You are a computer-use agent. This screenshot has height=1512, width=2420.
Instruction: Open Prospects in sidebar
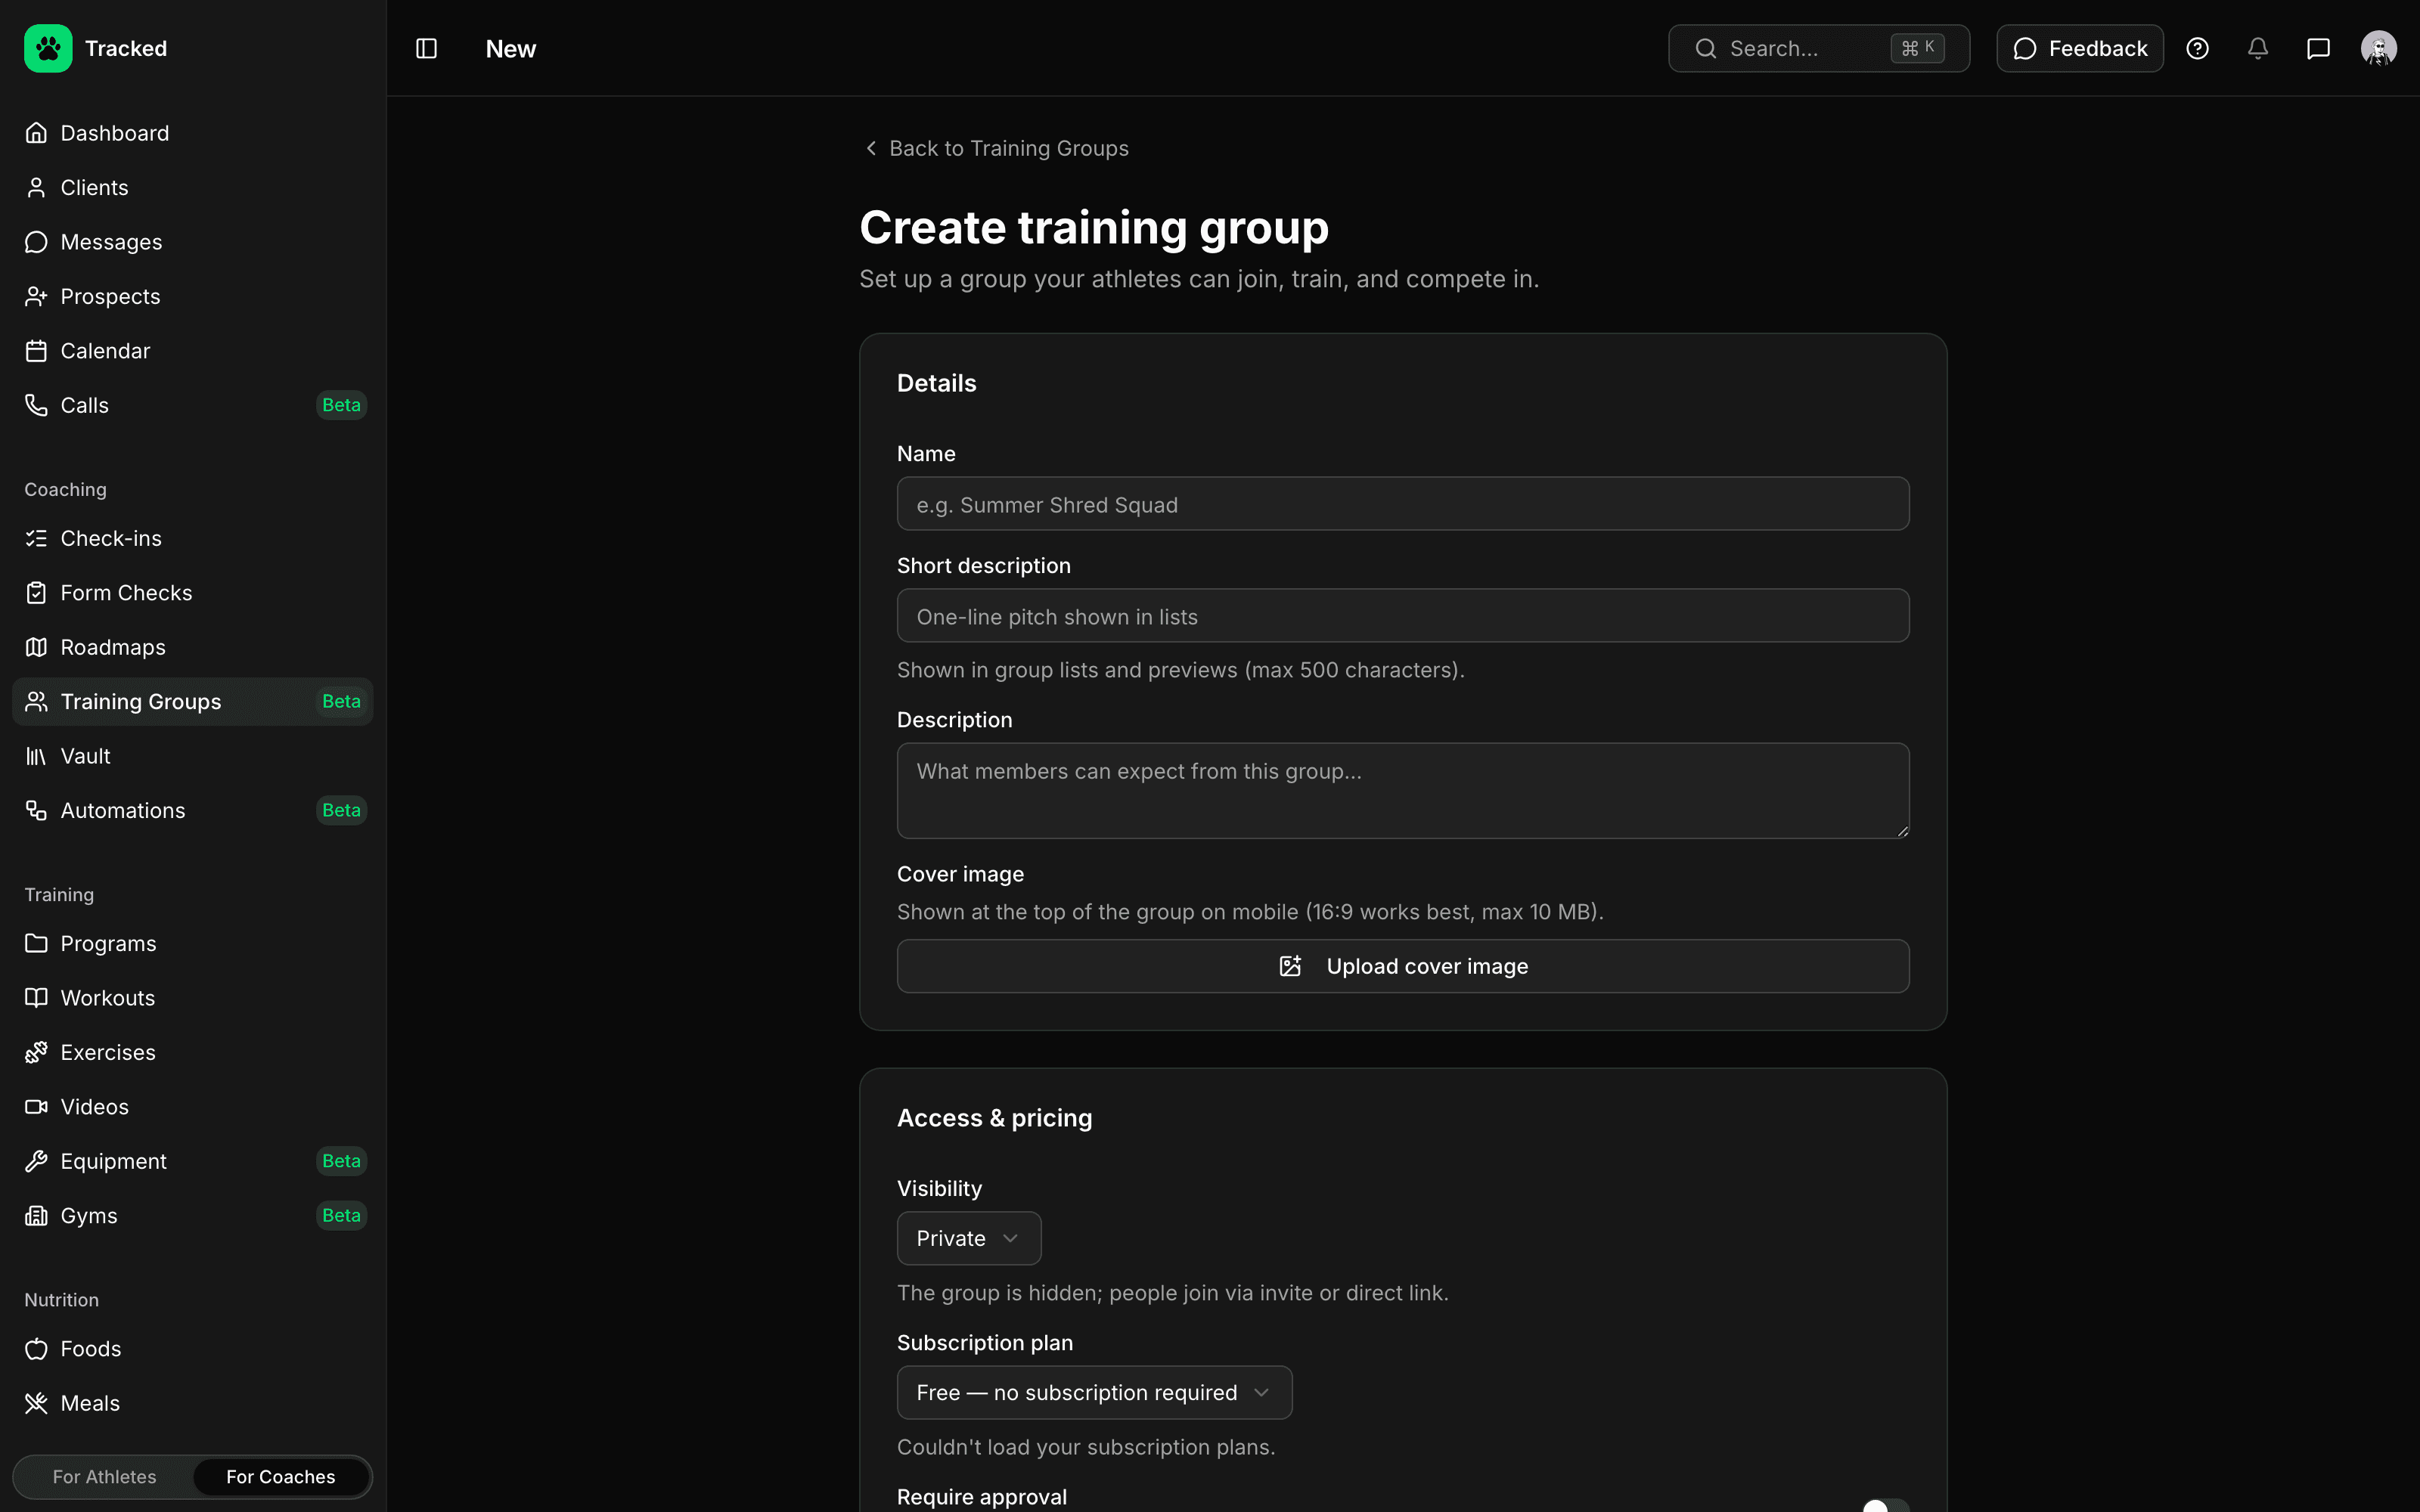[192, 296]
